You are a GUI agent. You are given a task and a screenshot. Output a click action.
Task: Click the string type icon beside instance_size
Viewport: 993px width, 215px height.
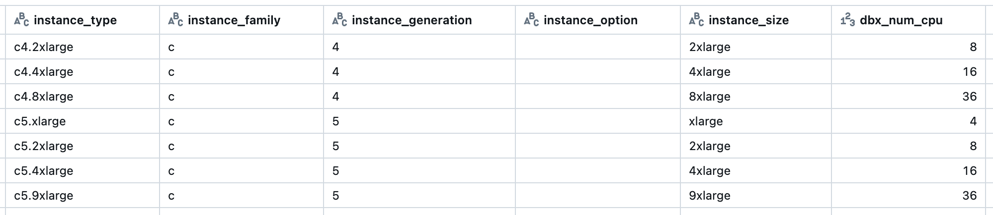point(696,20)
